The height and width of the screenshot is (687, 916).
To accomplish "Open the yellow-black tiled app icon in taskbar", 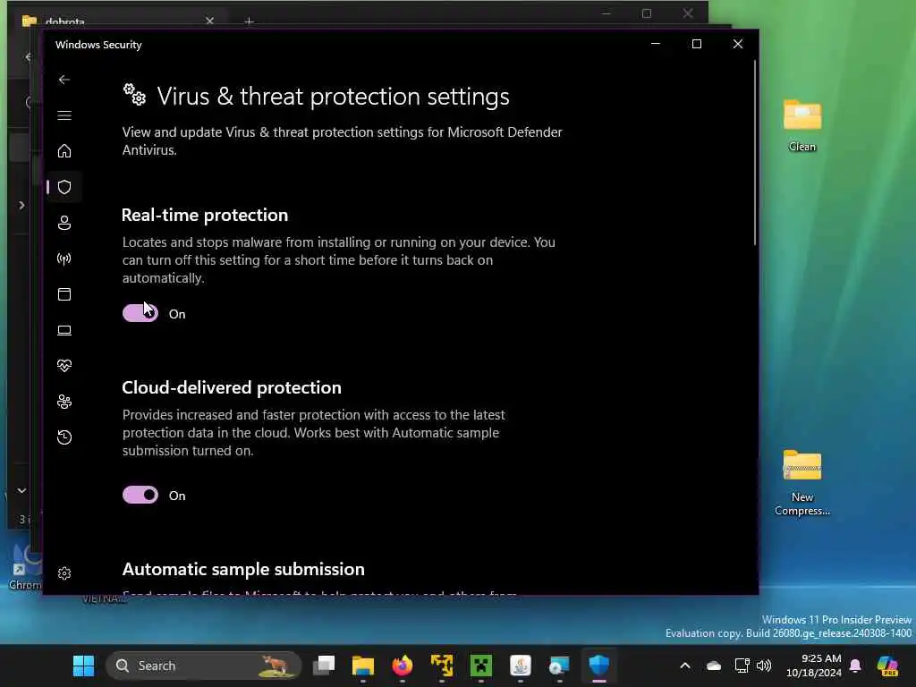I will coord(442,666).
